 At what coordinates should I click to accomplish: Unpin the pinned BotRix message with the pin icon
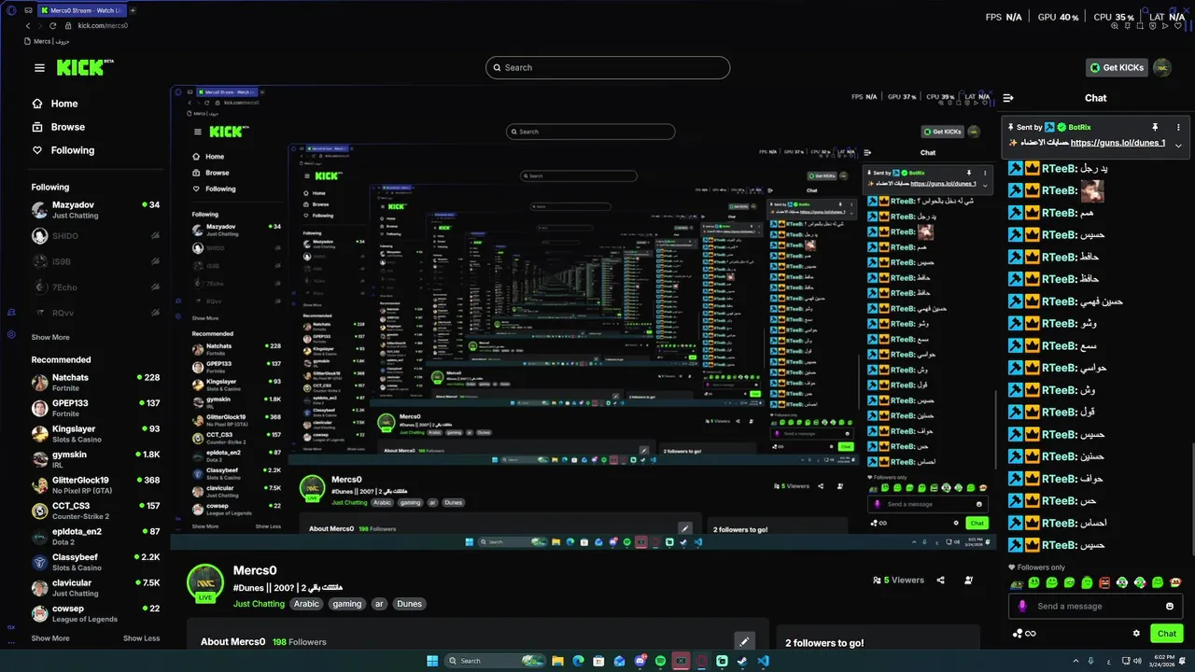click(1155, 127)
